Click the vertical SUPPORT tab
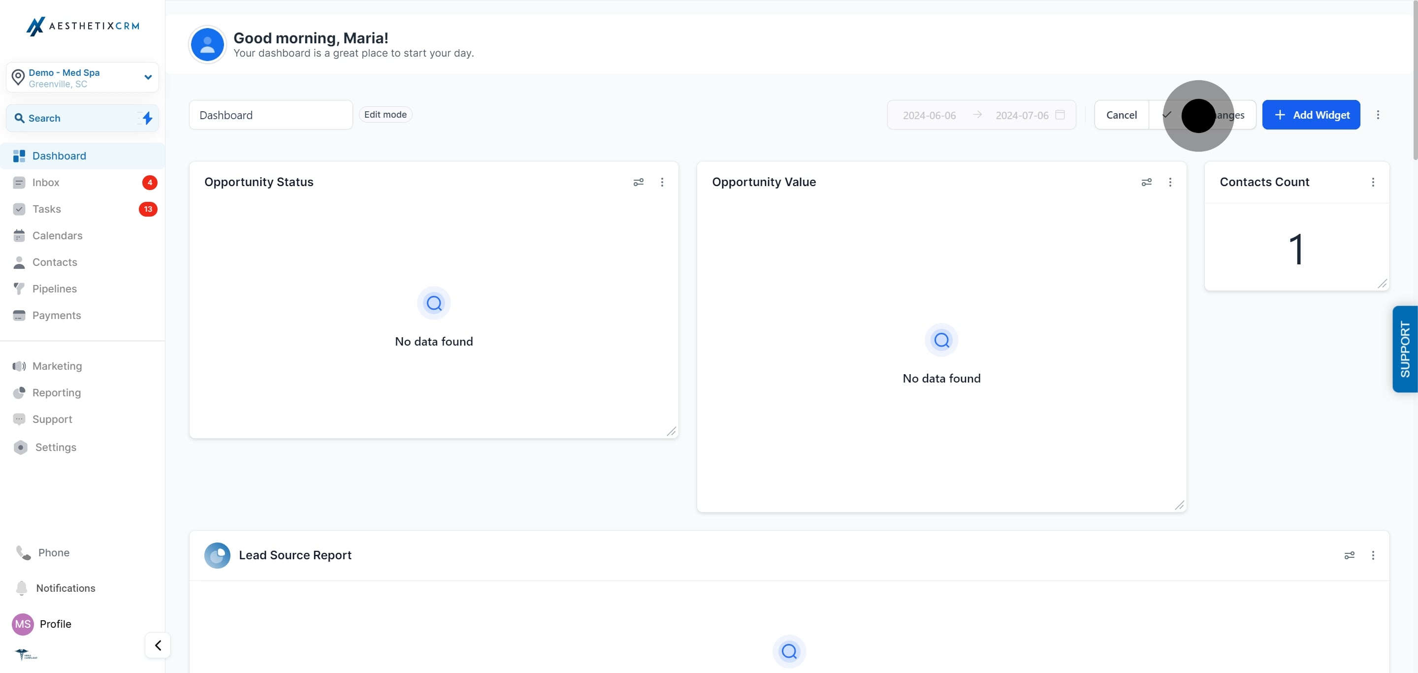This screenshot has height=673, width=1418. point(1404,349)
